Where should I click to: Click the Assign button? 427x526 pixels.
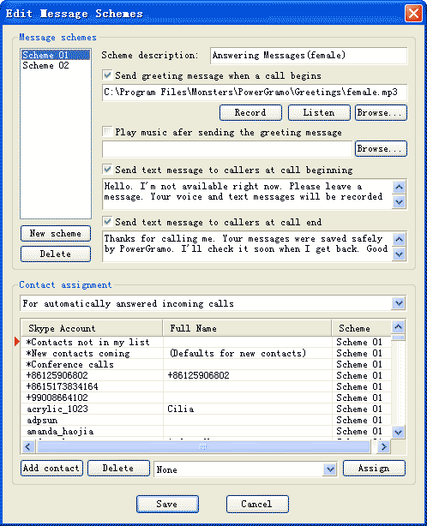pyautogui.click(x=374, y=468)
